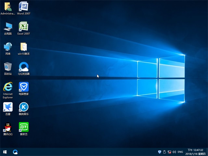Select the Administrator folder icon
208x156 pixels.
point(8,6)
